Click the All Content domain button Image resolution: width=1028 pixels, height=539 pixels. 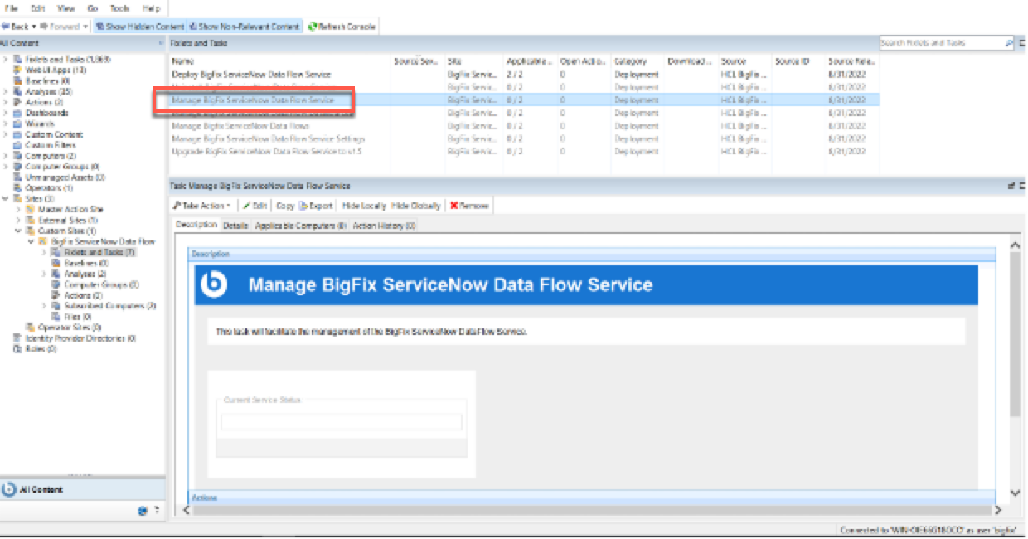83,489
